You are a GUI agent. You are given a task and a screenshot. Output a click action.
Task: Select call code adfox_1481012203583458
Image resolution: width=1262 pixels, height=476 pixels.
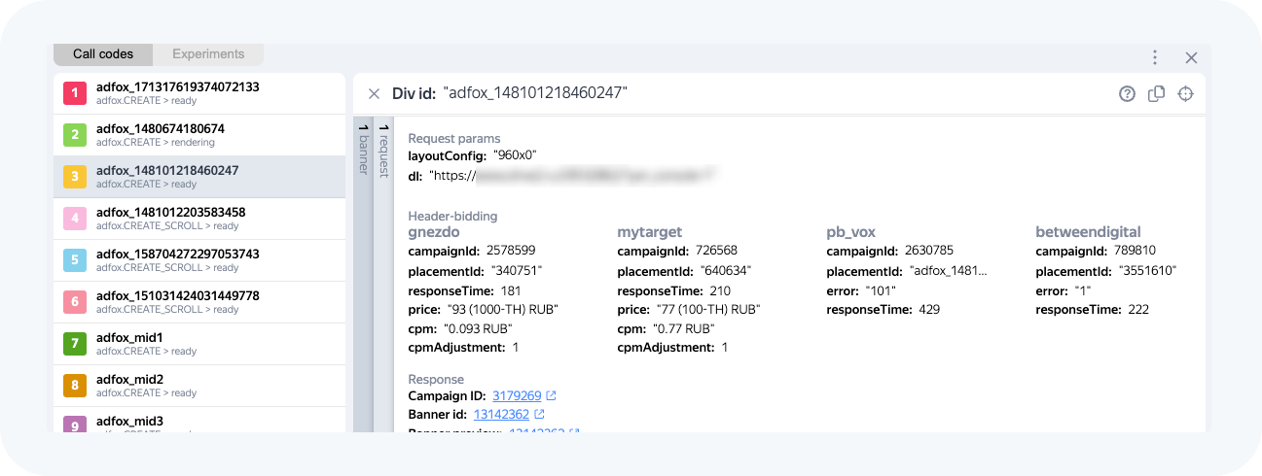click(199, 219)
